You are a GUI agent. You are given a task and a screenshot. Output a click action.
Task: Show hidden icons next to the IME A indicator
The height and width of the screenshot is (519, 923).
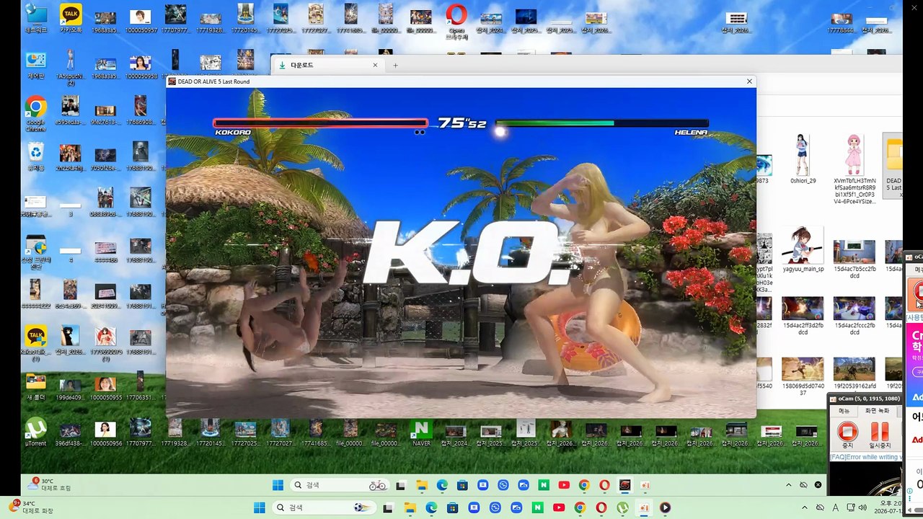(804, 508)
